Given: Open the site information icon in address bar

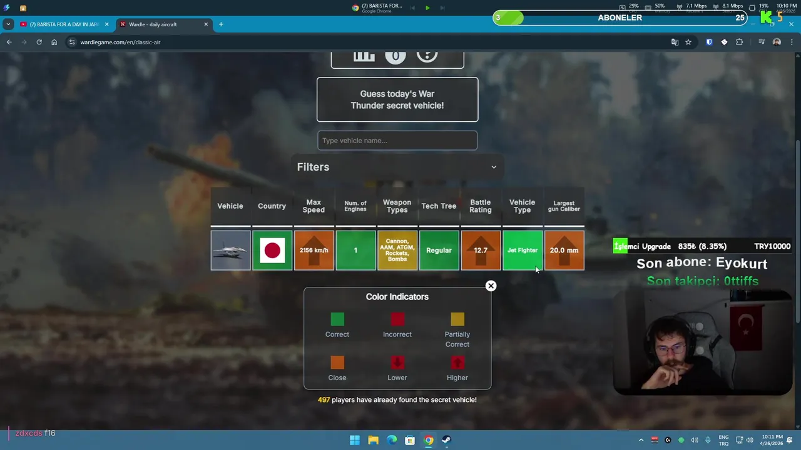Looking at the screenshot, I should 72,42.
